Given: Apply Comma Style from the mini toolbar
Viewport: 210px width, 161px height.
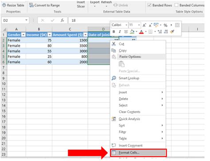Looking at the screenshot, I should pyautogui.click(x=171, y=25).
